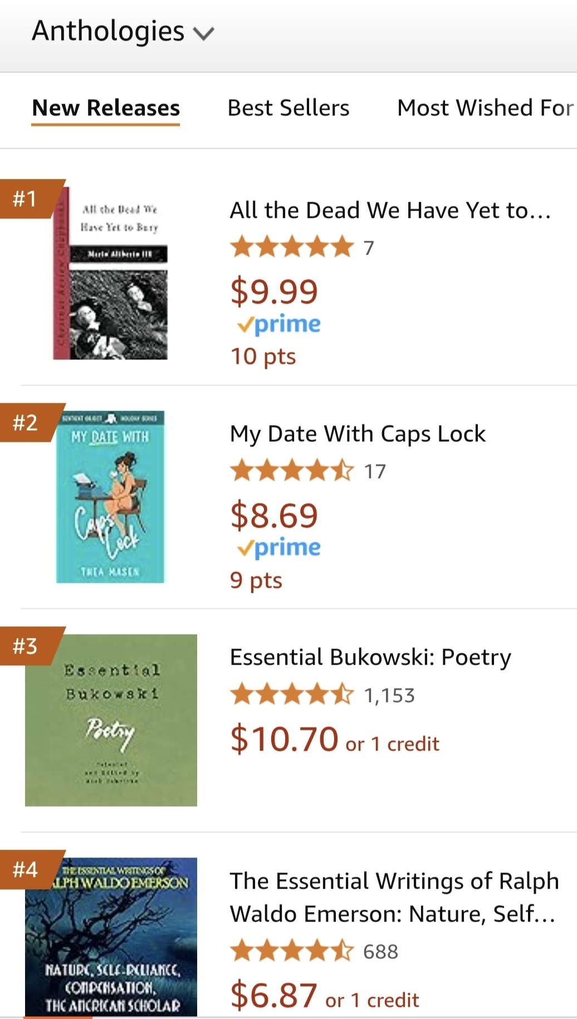Open the My Date With Caps Lock title
Image resolution: width=577 pixels, height=1019 pixels.
(358, 434)
